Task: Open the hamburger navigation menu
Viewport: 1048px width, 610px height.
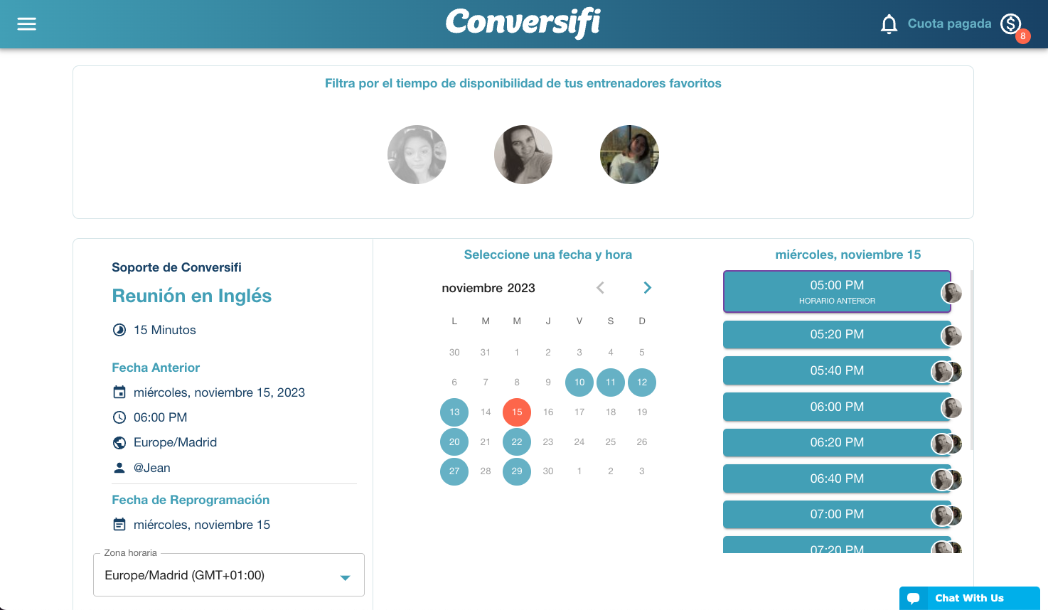Action: (26, 24)
